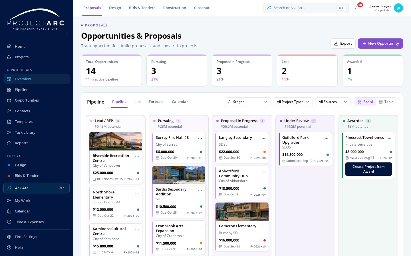411x256 pixels.
Task: Click the Export button
Action: (x=343, y=44)
